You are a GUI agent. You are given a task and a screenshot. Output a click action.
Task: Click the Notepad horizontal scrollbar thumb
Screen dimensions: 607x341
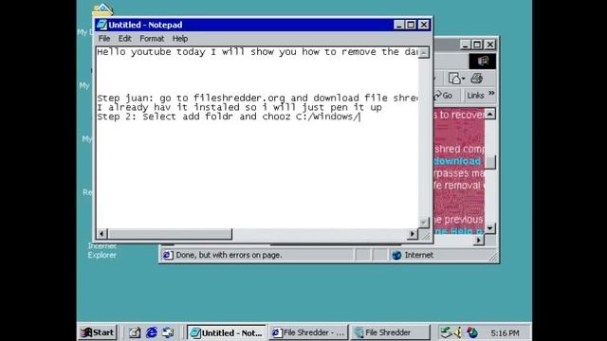pos(170,234)
